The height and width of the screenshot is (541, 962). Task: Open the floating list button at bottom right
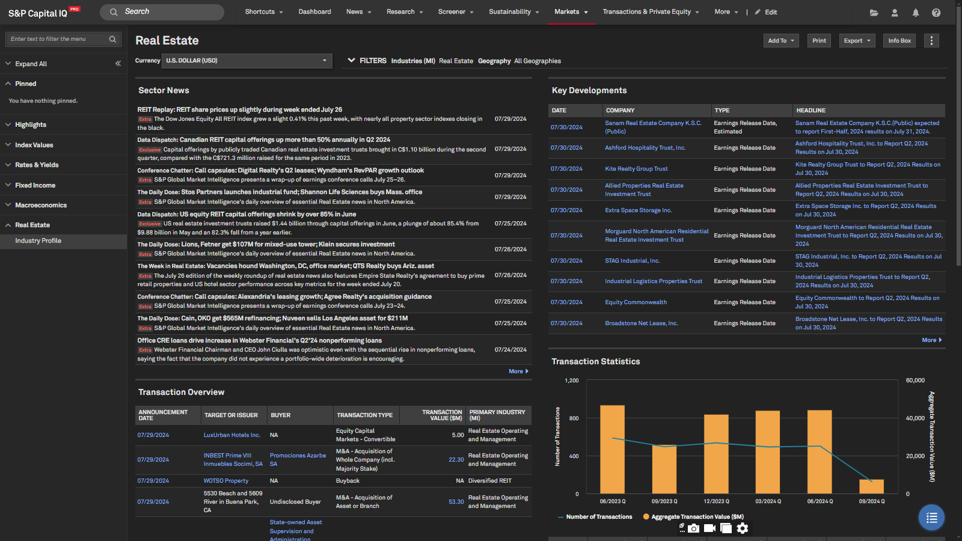click(931, 518)
